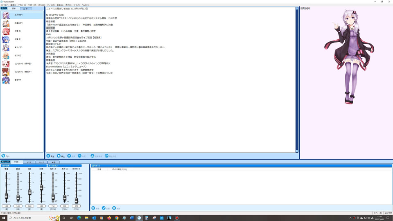Switch to the 標準 voice preset tab
This screenshot has height=221, width=393.
tap(14, 9)
